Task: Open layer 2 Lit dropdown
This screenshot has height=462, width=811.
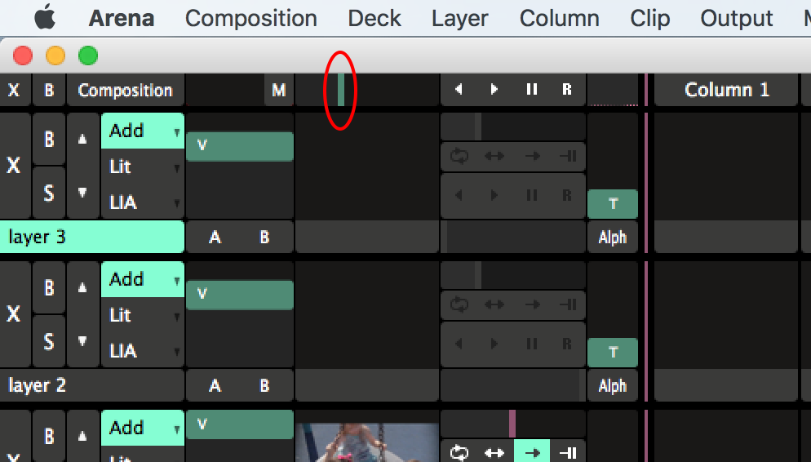Action: pos(143,315)
